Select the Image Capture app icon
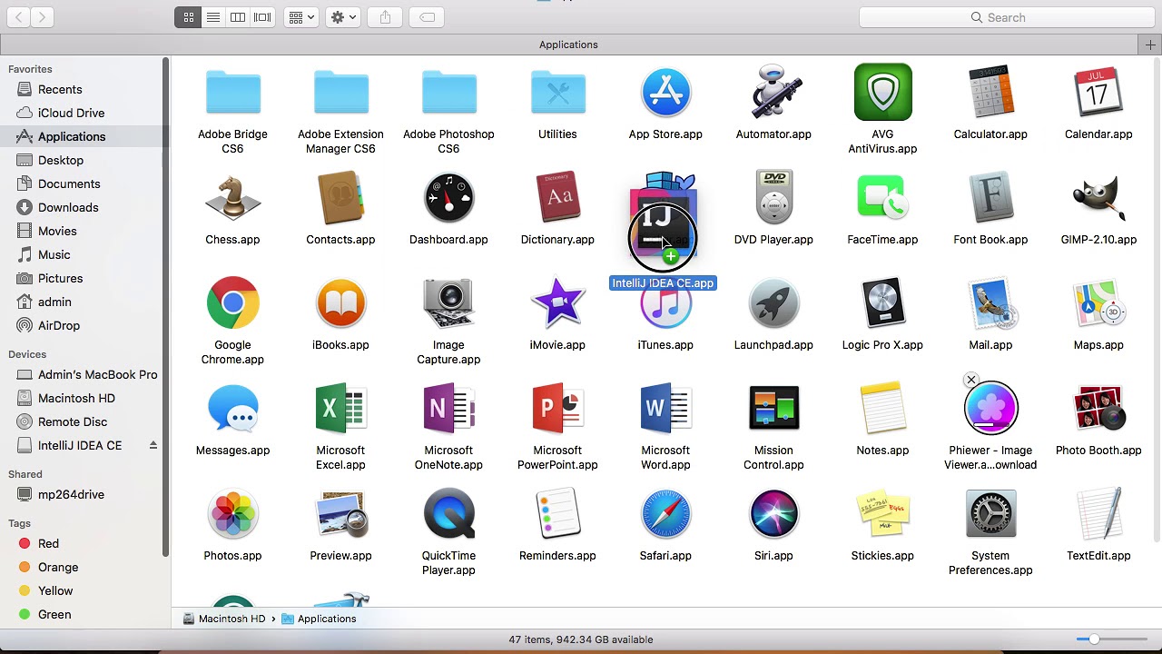1162x654 pixels. (x=448, y=302)
